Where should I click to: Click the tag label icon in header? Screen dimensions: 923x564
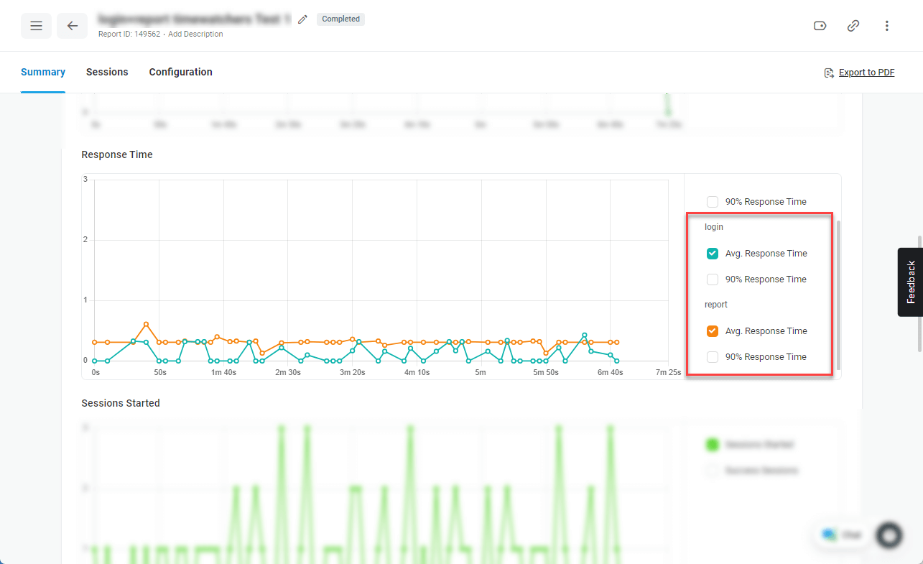coord(820,26)
